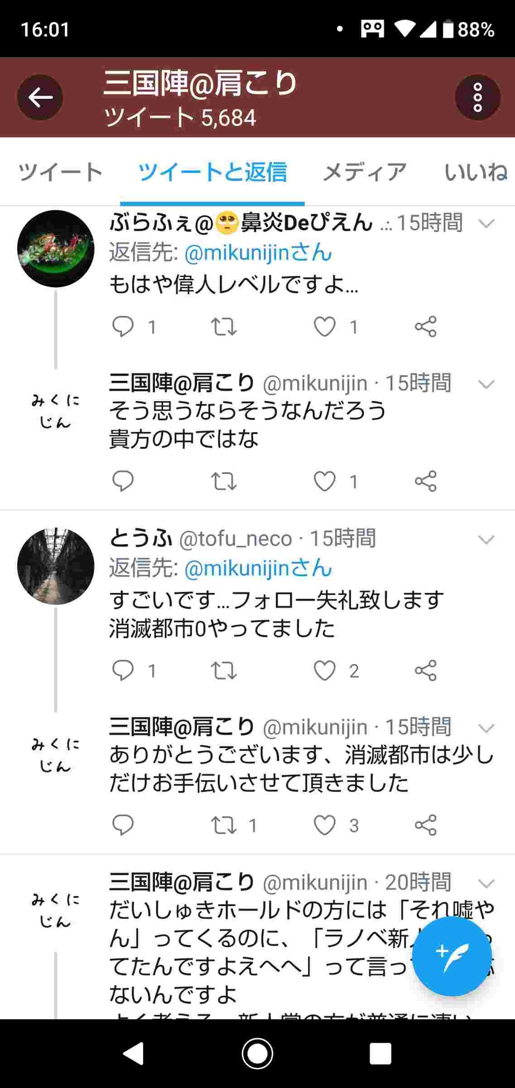
Task: Open @mikunijin link in ぶらふぇ's reply
Action: tap(258, 253)
